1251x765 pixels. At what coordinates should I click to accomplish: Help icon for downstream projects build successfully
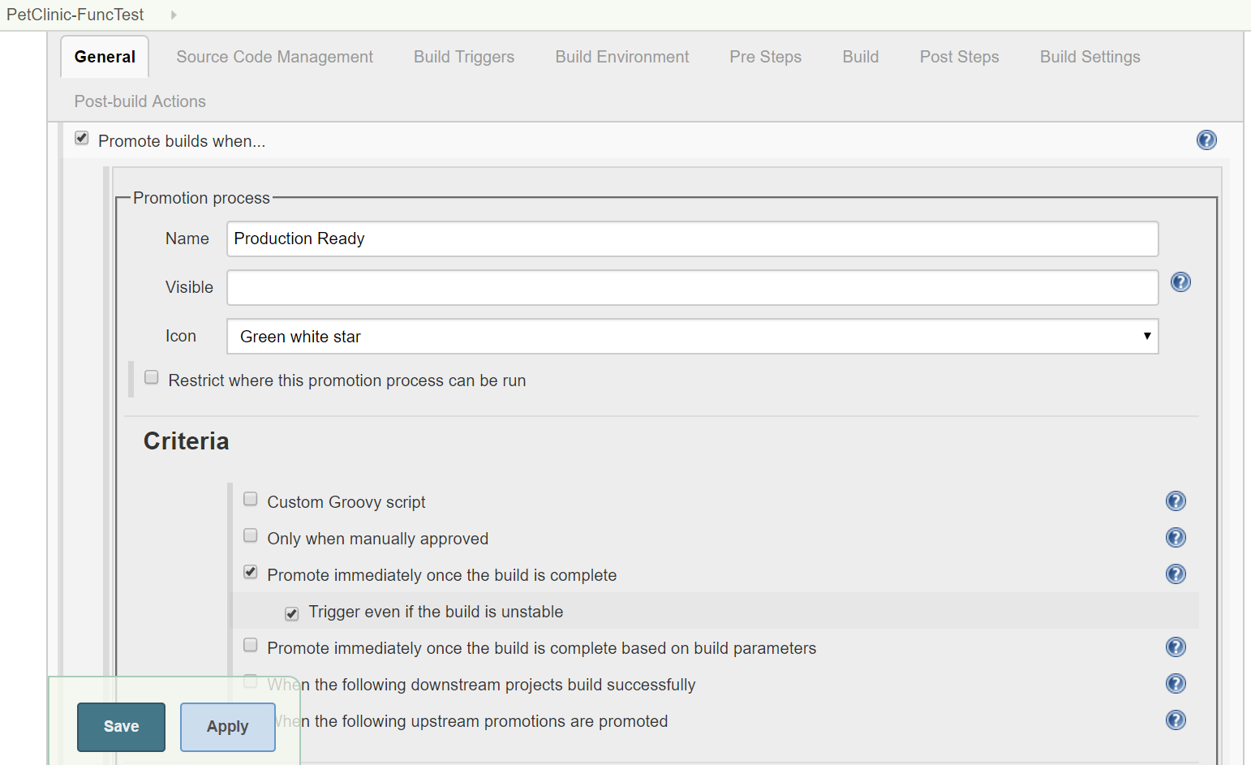click(x=1176, y=684)
